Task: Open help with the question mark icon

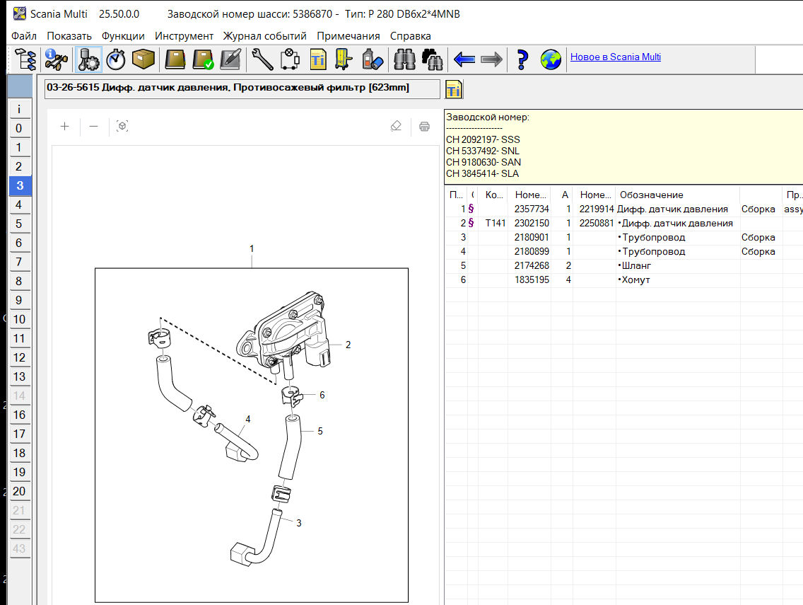Action: pyautogui.click(x=522, y=59)
